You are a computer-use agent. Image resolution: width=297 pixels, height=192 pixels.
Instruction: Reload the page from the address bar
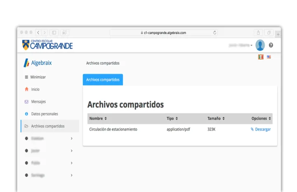(215, 33)
